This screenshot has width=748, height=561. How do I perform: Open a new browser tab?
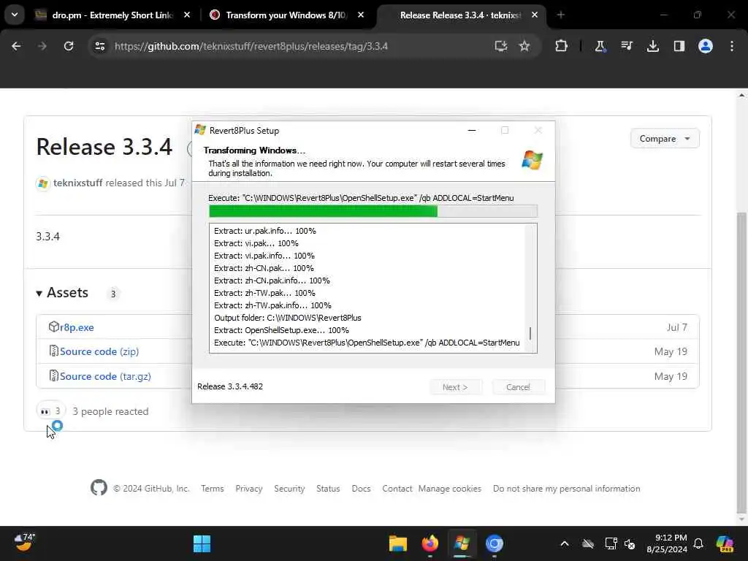click(x=560, y=15)
